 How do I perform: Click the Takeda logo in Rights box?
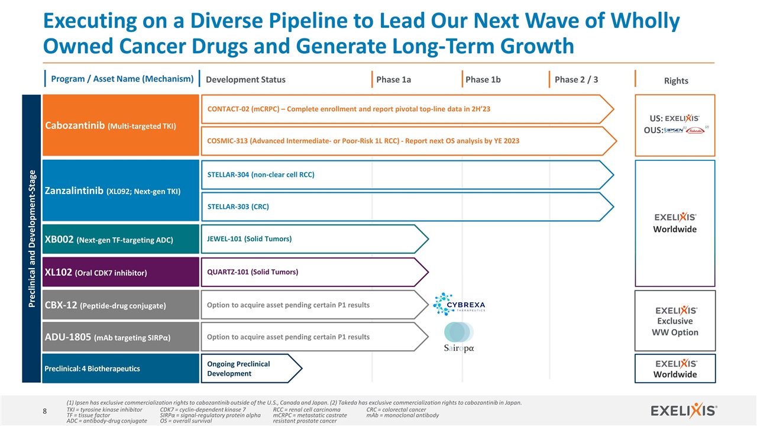[x=695, y=130]
